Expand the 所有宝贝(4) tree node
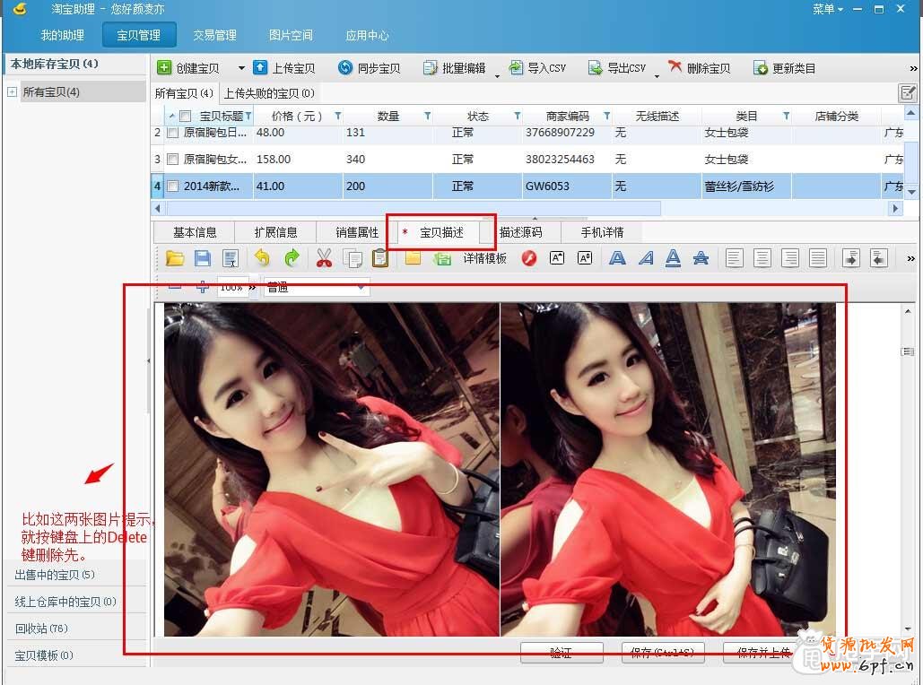Viewport: 923px width, 685px height. pos(13,92)
